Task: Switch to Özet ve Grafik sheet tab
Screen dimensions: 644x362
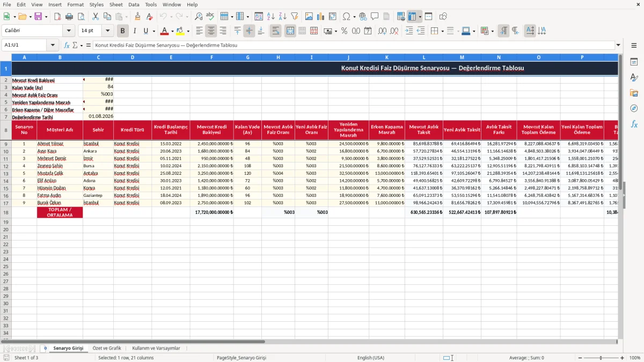Action: [107, 348]
